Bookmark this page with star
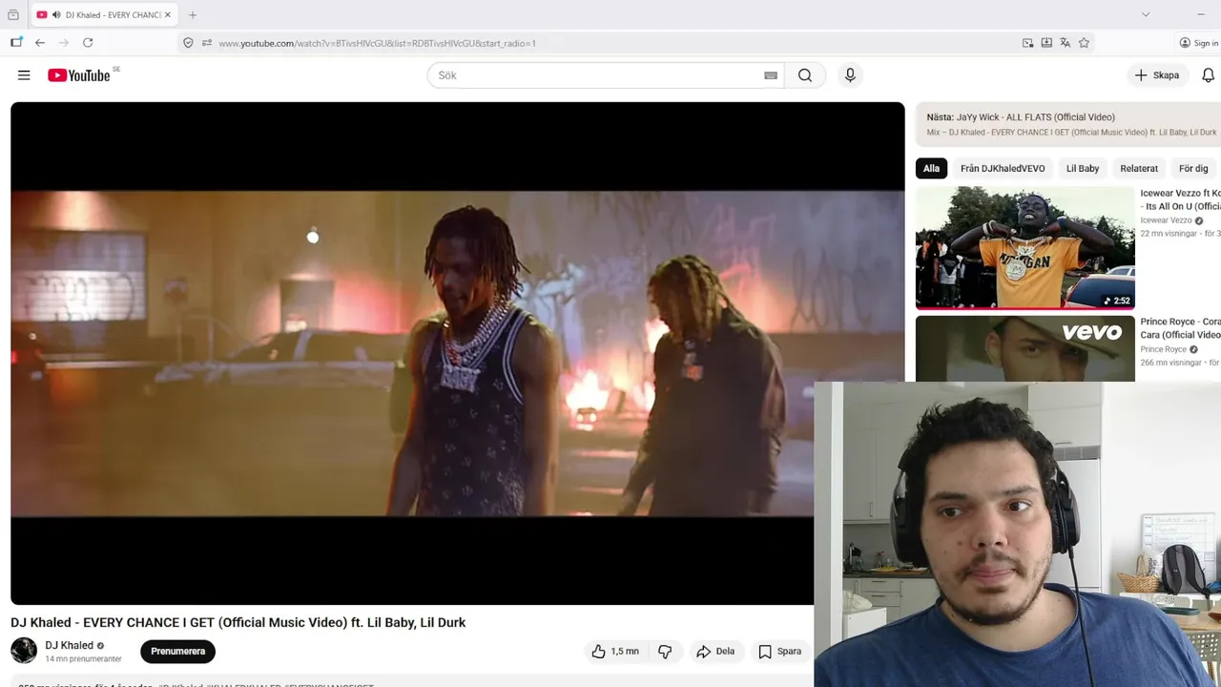Screen dimensions: 1221x687 tap(1085, 43)
